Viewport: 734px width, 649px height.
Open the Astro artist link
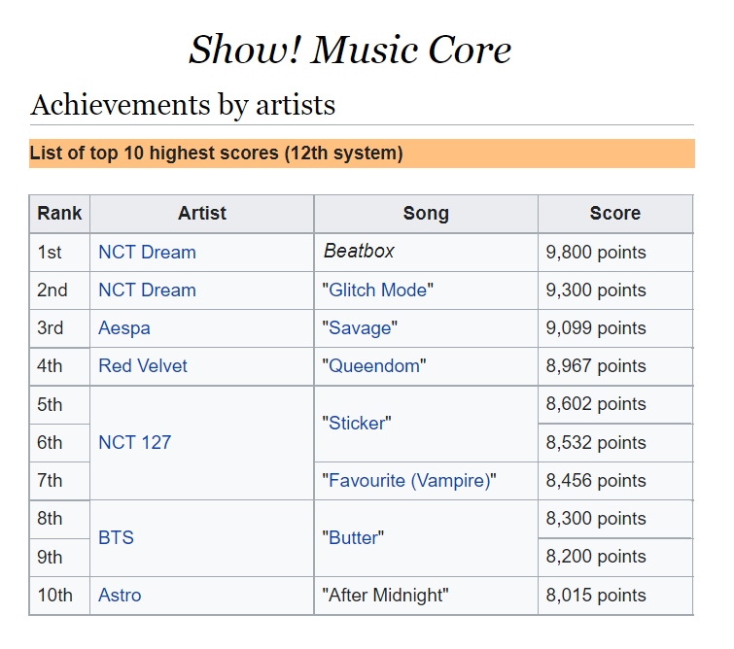pyautogui.click(x=120, y=596)
